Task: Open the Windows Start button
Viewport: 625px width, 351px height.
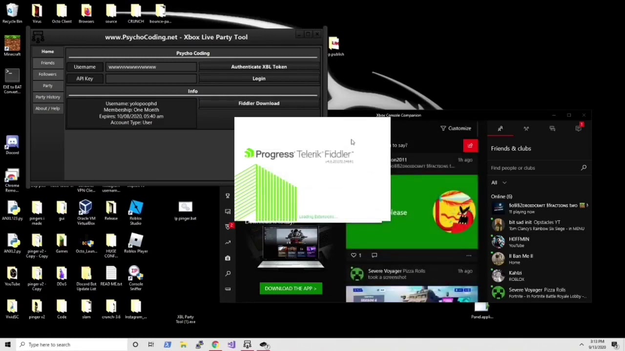Action: pos(8,345)
